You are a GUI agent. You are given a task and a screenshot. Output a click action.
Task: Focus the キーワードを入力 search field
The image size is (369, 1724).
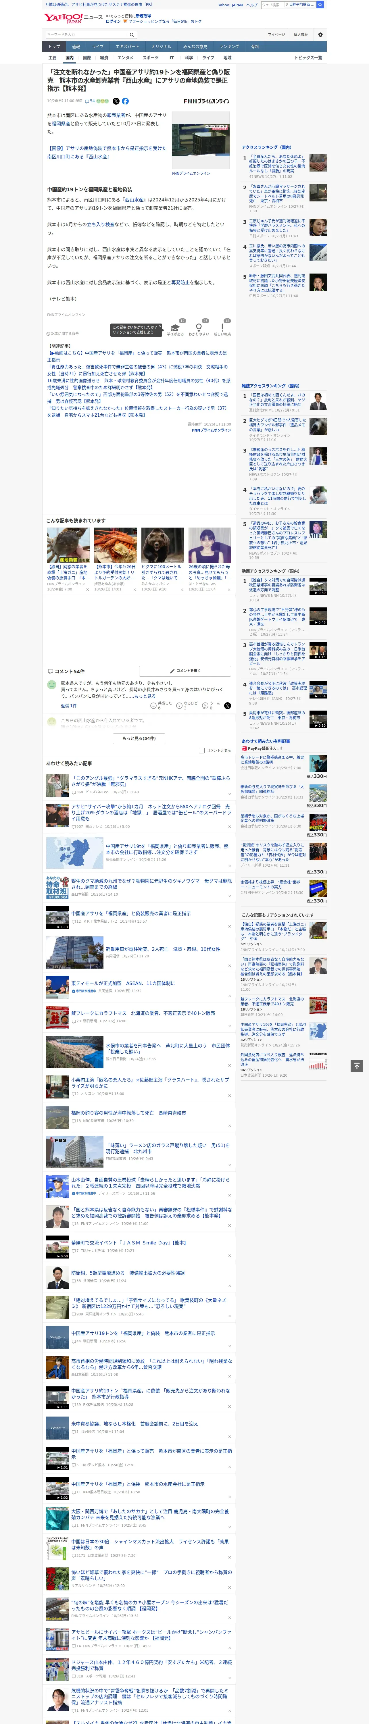pyautogui.click(x=87, y=35)
